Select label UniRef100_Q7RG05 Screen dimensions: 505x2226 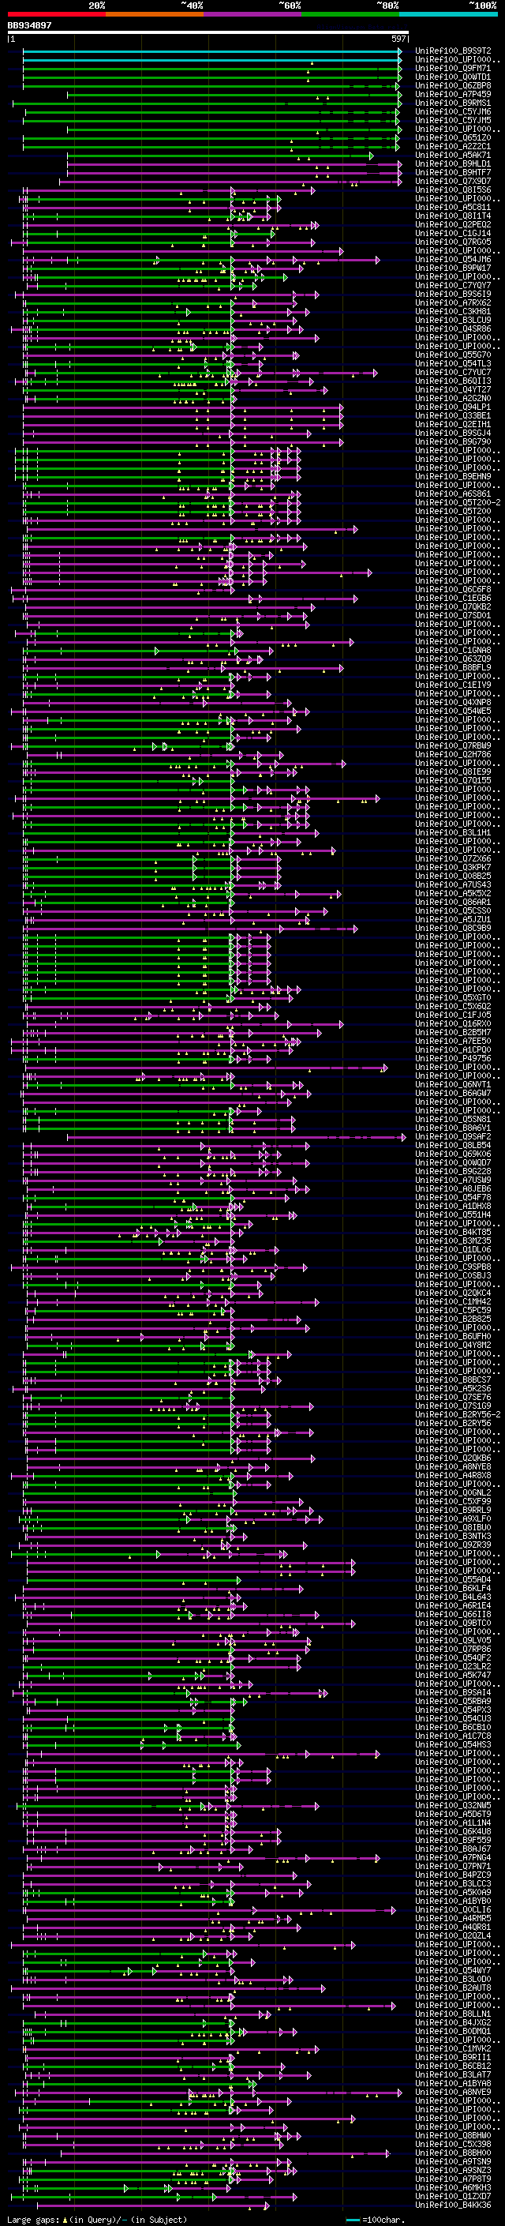click(453, 242)
